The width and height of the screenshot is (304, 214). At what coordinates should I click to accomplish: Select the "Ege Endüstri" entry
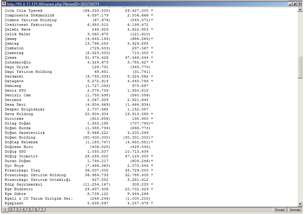[x=19, y=189]
